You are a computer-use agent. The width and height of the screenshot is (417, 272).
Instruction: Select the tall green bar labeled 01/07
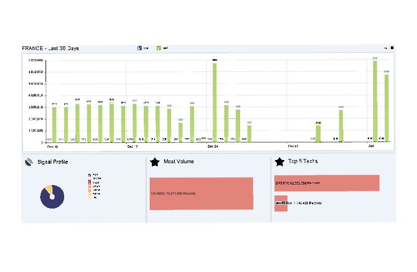tap(375, 102)
